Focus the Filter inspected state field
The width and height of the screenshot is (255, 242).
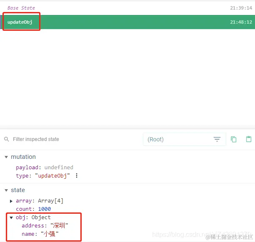tap(36, 139)
